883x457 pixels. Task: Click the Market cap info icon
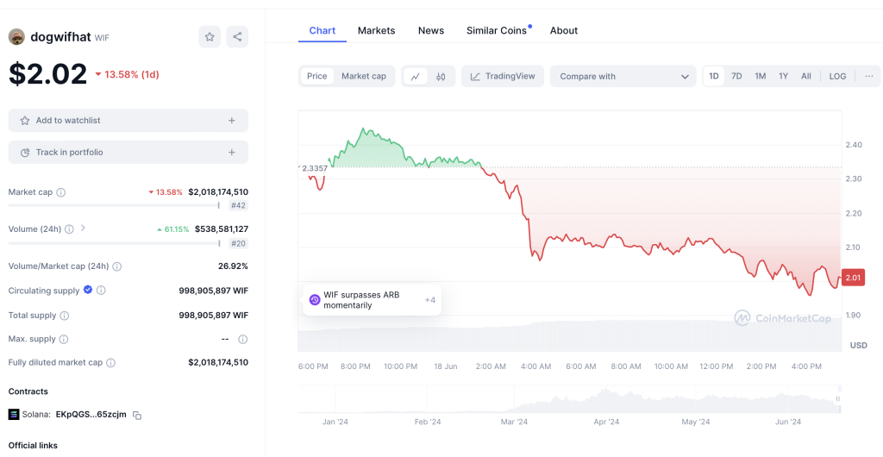(61, 192)
